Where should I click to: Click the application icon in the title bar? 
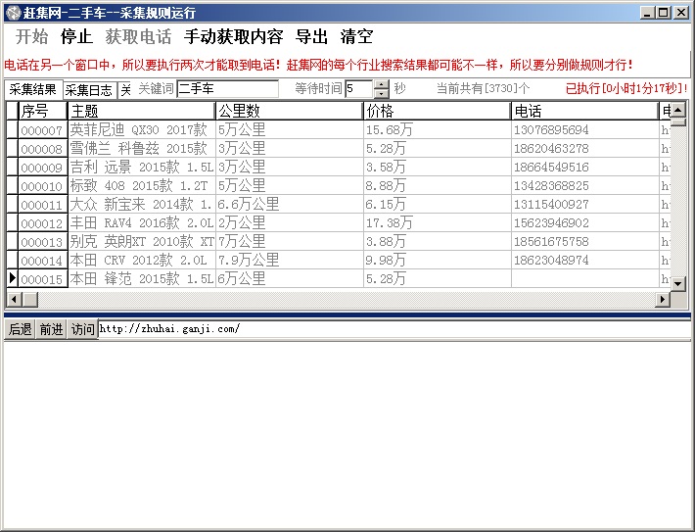point(13,12)
